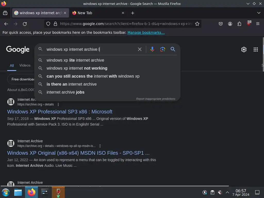
Task: Click Report inappropriate predictions link
Action: (x=155, y=99)
